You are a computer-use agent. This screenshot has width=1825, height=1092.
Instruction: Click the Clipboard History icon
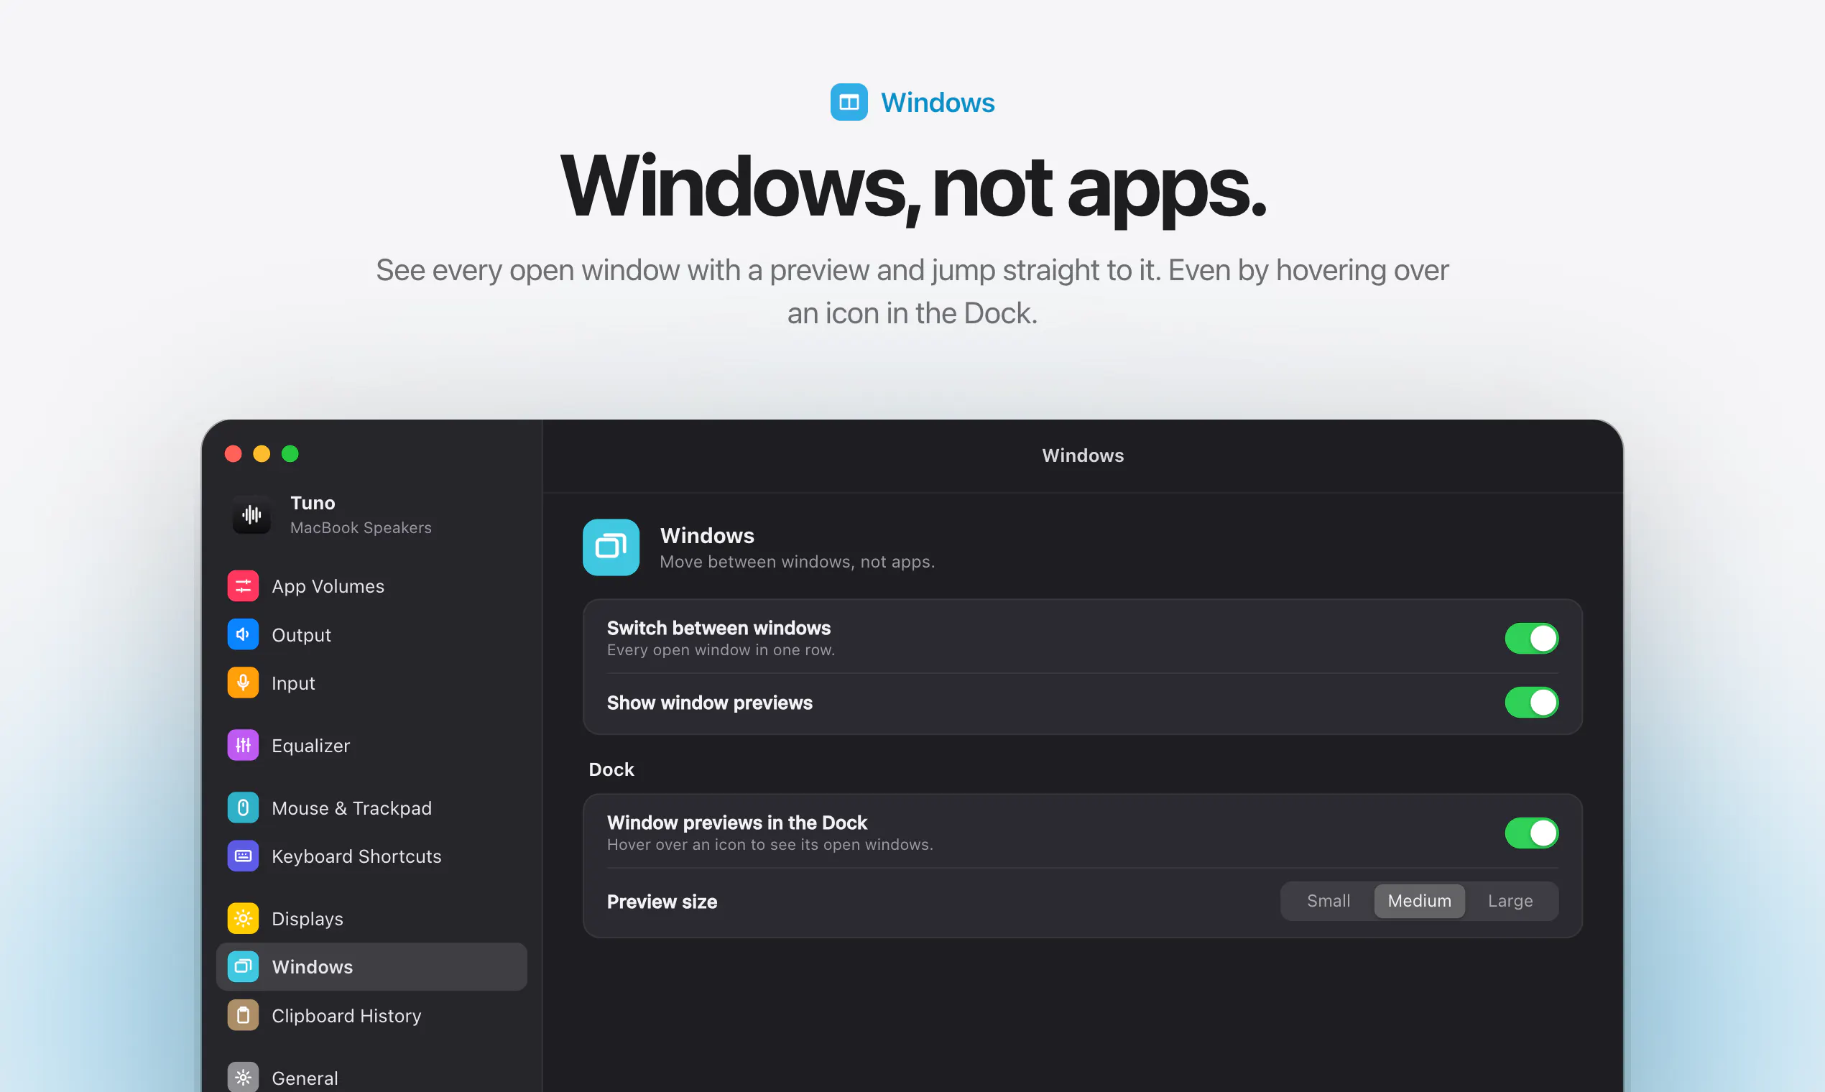click(243, 1015)
